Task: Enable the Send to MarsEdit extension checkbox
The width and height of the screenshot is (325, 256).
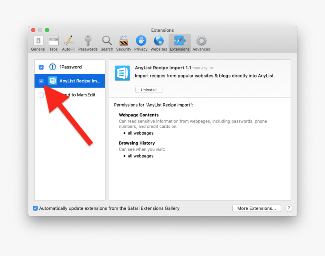Action: coord(41,95)
